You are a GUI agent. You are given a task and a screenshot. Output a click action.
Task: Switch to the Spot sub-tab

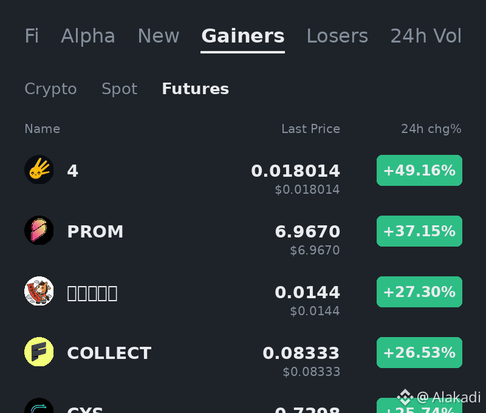point(119,89)
